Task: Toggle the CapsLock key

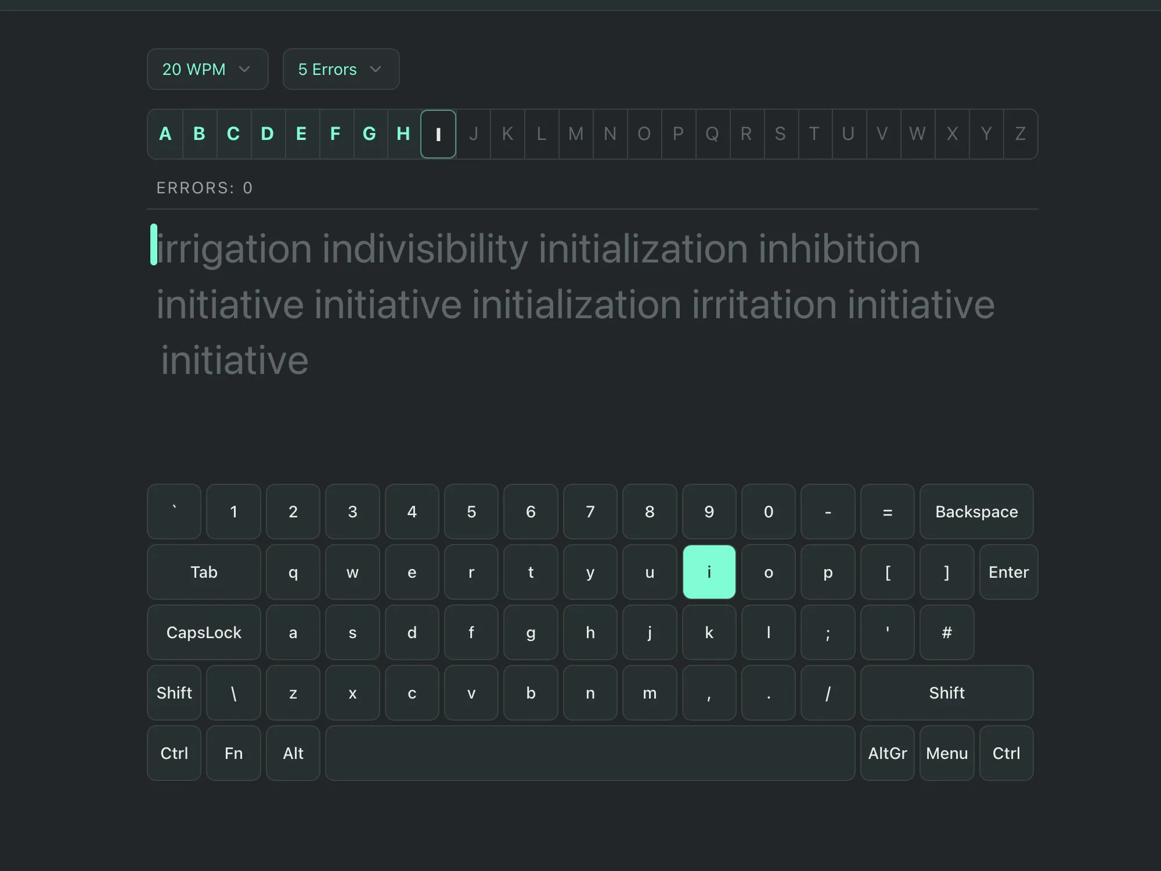Action: coord(204,632)
